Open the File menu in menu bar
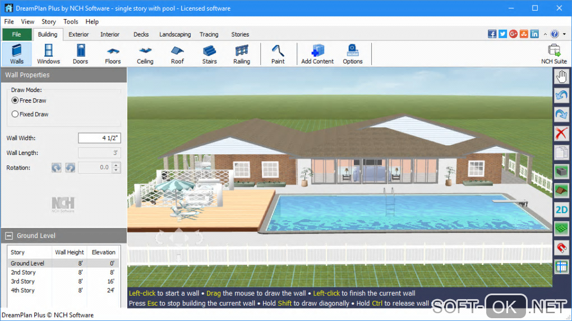572x321 pixels. tap(9, 21)
